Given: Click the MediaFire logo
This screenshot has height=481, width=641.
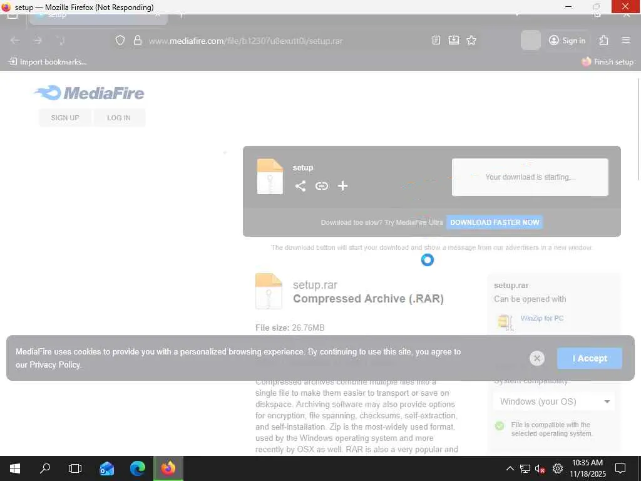Looking at the screenshot, I should click(x=89, y=93).
